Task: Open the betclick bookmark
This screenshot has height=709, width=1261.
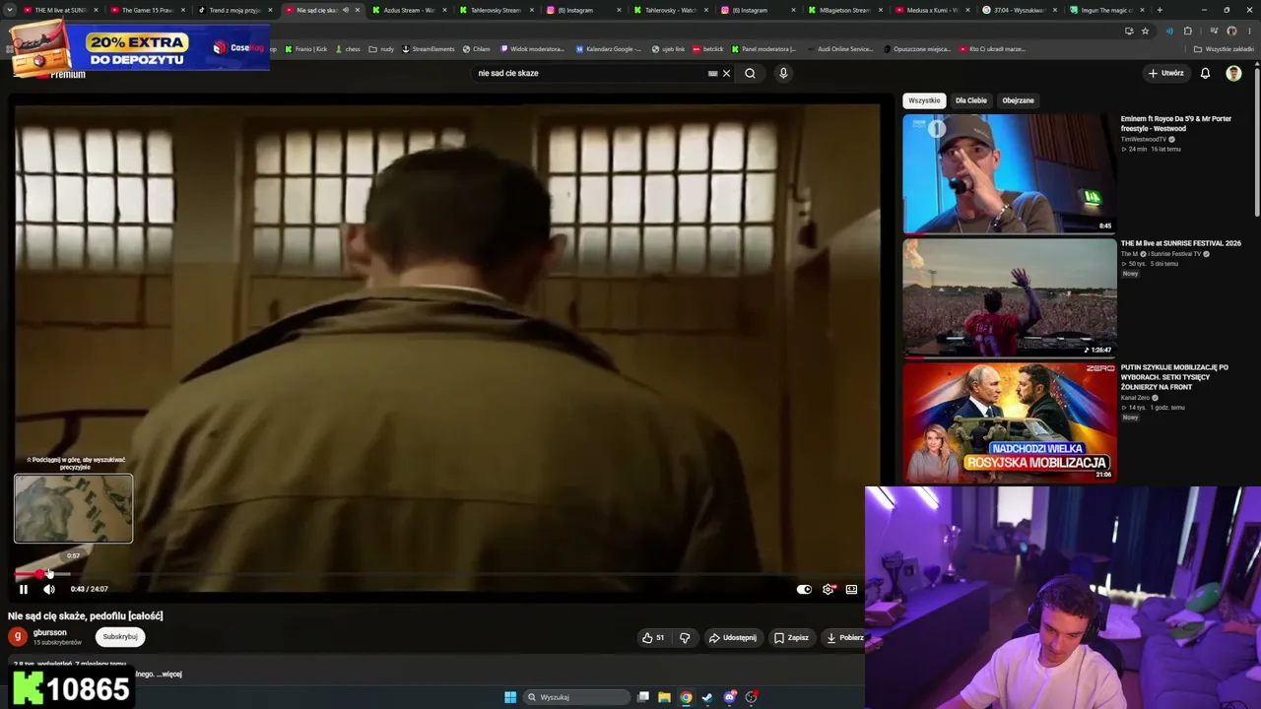Action: click(x=708, y=49)
